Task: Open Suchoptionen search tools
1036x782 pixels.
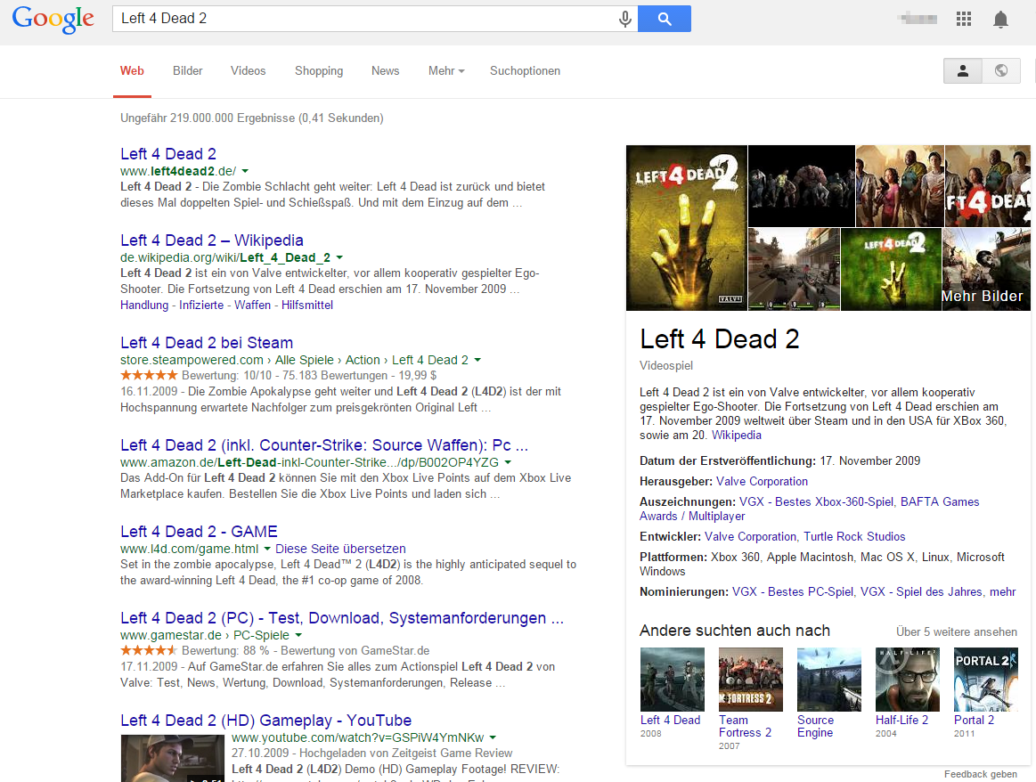Action: (x=525, y=70)
